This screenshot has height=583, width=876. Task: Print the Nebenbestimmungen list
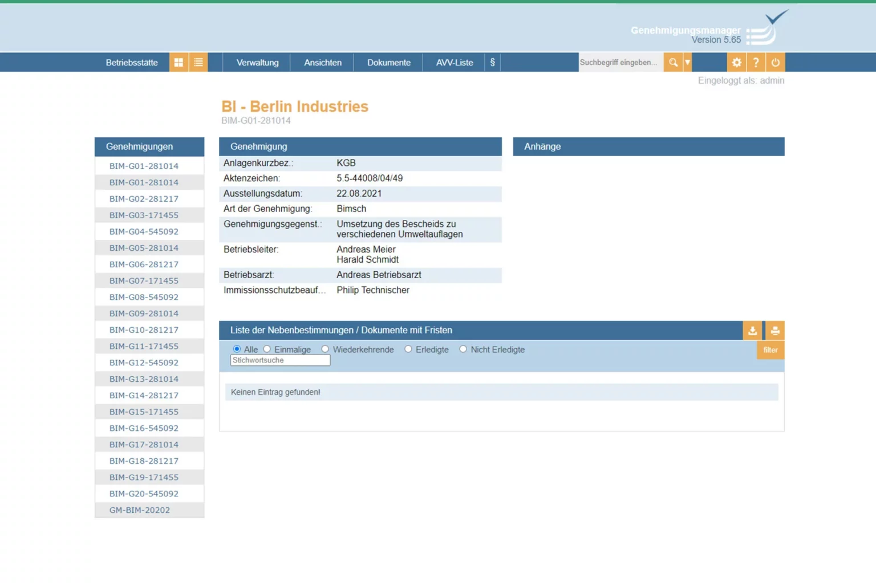point(774,331)
